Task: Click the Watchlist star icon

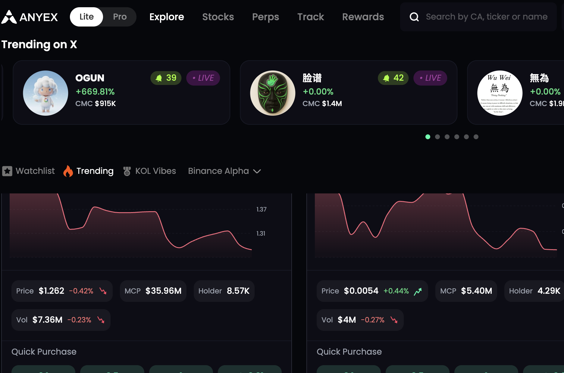Action: tap(7, 171)
